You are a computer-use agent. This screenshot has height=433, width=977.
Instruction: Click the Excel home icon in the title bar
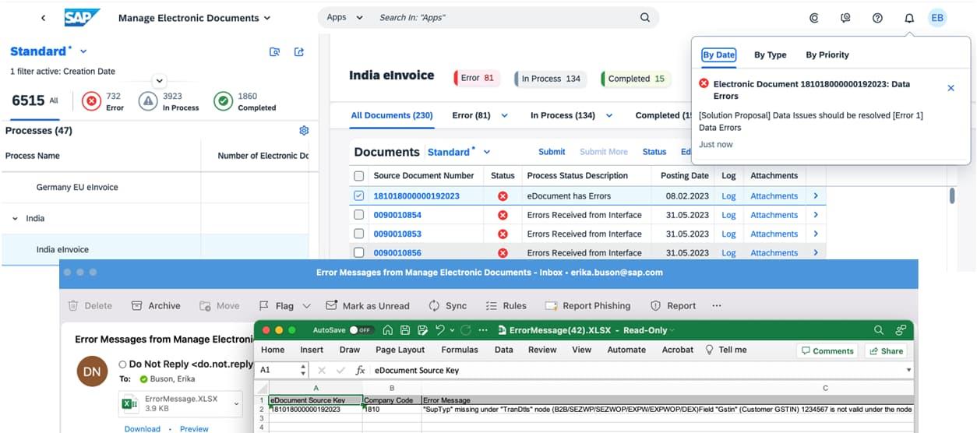click(x=386, y=330)
